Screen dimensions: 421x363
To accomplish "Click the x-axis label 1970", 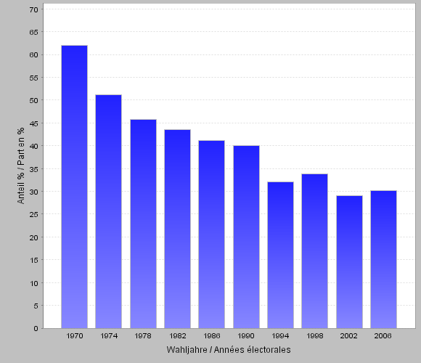I will pyautogui.click(x=75, y=336).
